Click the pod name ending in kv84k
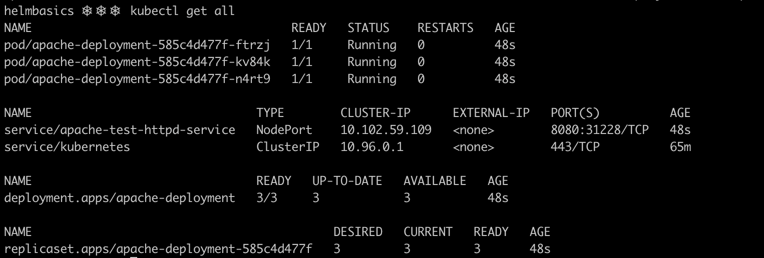Screen dimensions: 764x258 point(137,62)
